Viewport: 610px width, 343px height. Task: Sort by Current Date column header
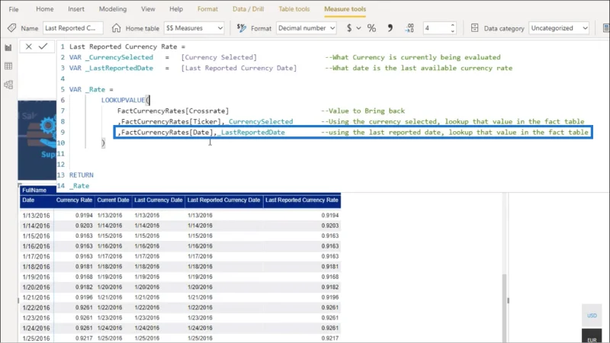113,200
